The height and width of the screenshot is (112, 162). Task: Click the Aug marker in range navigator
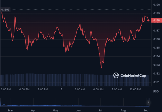tap(123, 110)
